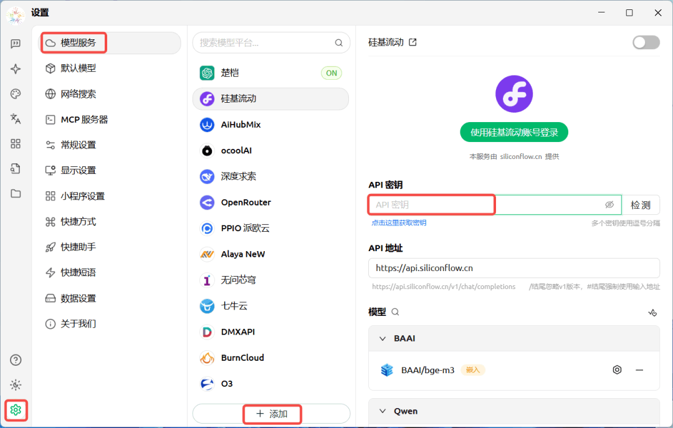Select the OpenRouter provider
673x428 pixels.
[271, 202]
